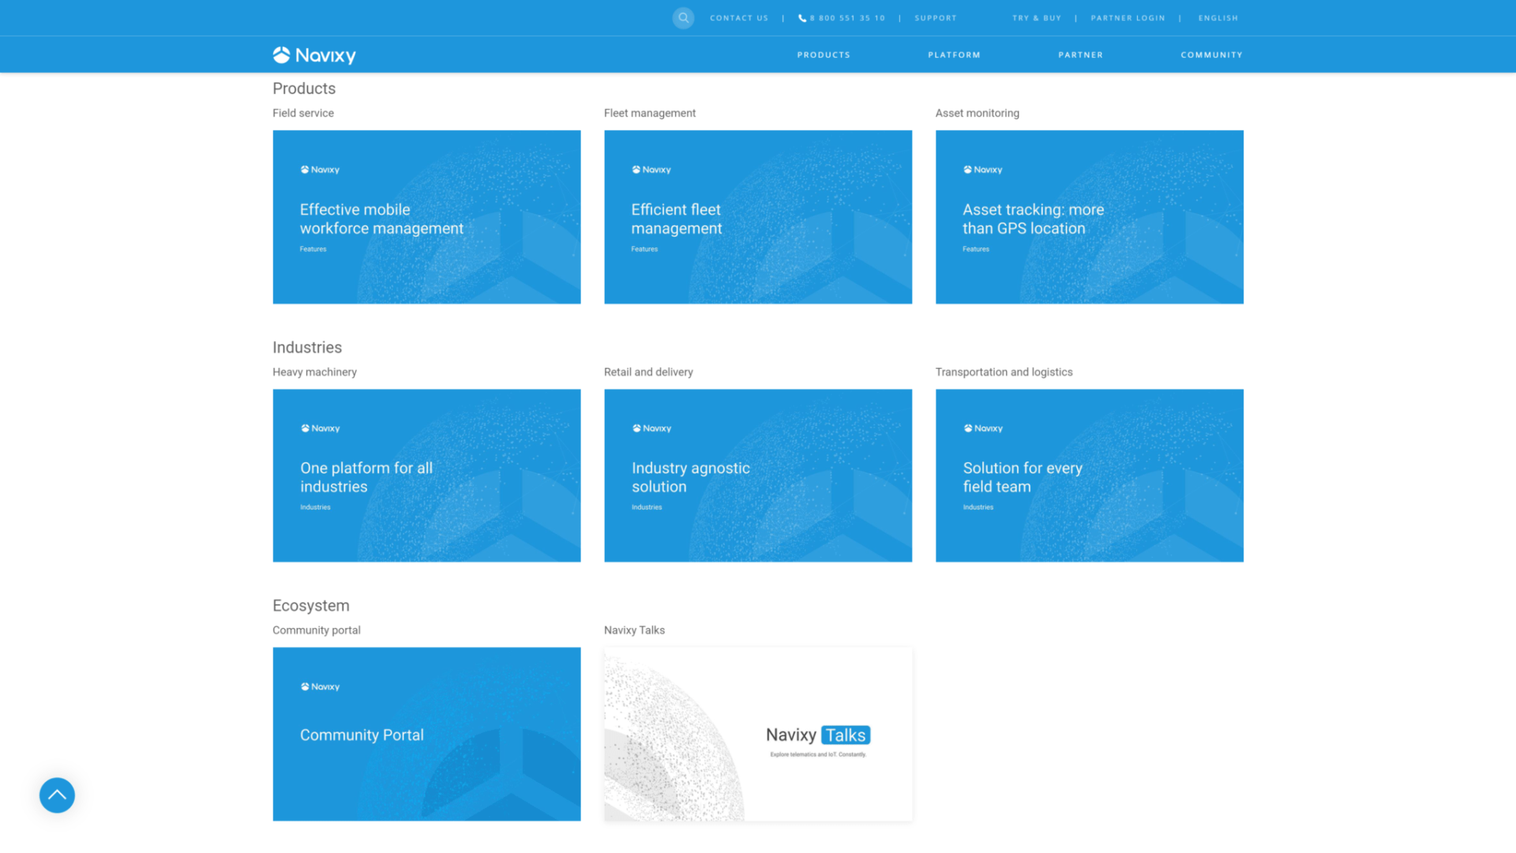Screen dimensions: 1516x853
Task: Open the One platform for all industries card
Action: [426, 475]
